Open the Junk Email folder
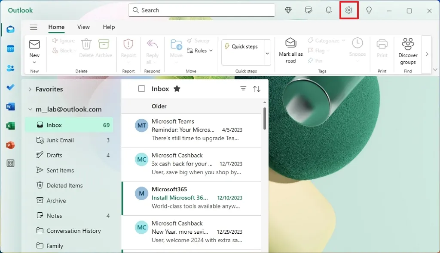 (60, 140)
